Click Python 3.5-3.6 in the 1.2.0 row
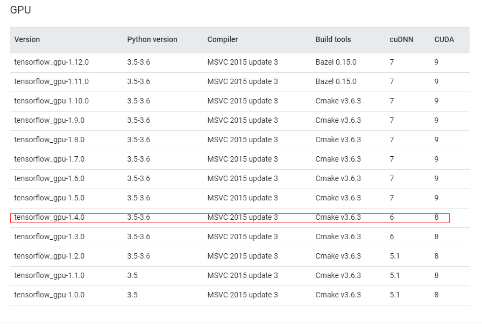Viewport: 482px width, 327px height. tap(139, 256)
